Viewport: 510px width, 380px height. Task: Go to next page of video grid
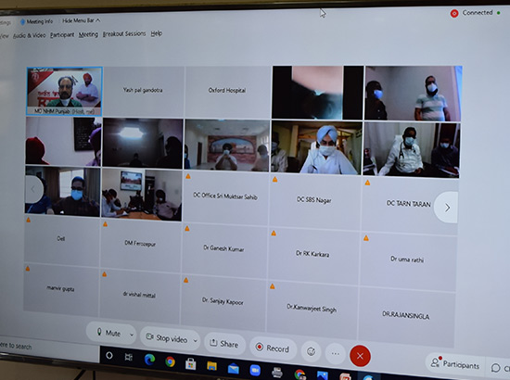[x=447, y=208]
